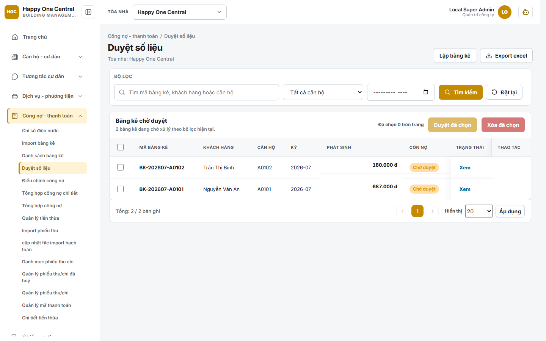The image size is (546, 341).
Task: Click the CÒN NỢ column header
Action: 418,147
